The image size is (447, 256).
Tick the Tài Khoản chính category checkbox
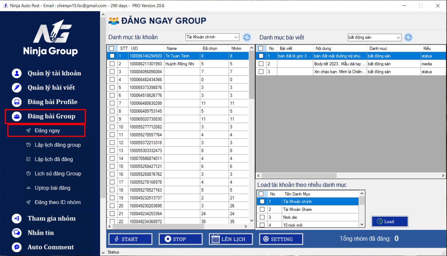262,202
